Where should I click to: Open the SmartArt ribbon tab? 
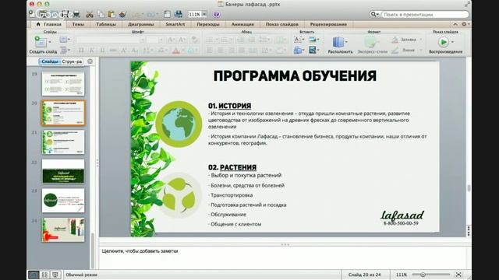coord(175,24)
